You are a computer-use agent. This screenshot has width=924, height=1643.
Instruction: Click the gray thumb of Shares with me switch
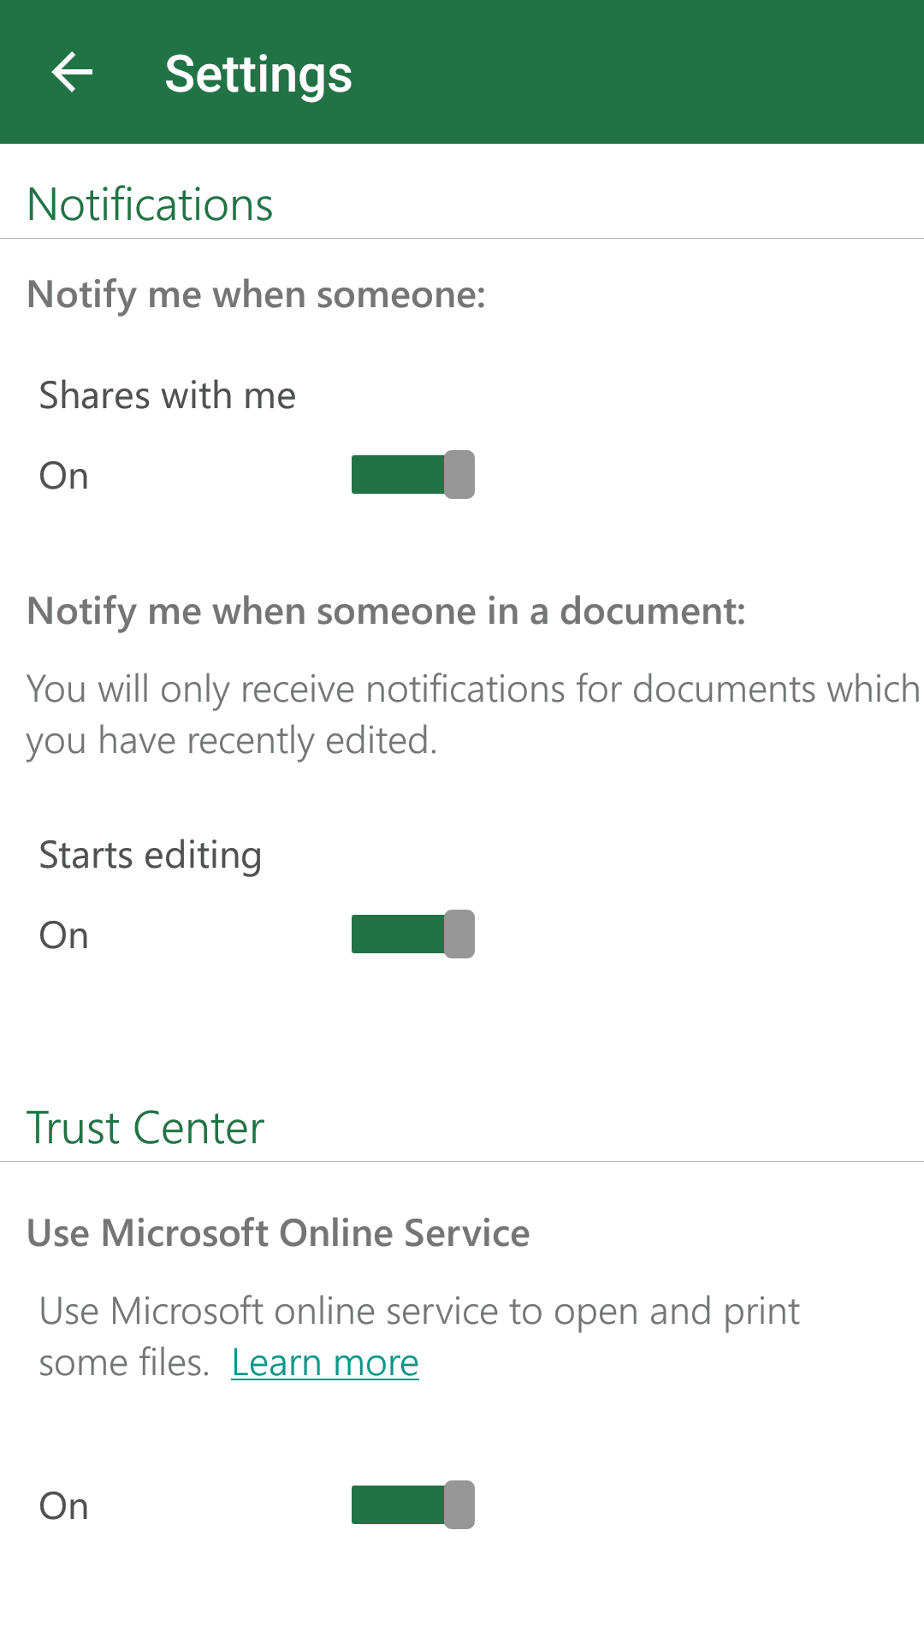point(459,475)
